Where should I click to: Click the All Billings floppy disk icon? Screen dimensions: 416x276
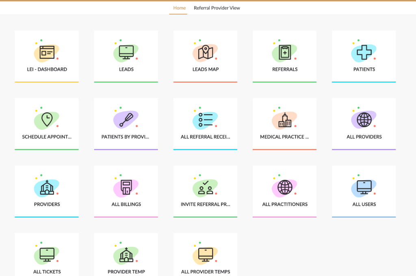pyautogui.click(x=126, y=187)
